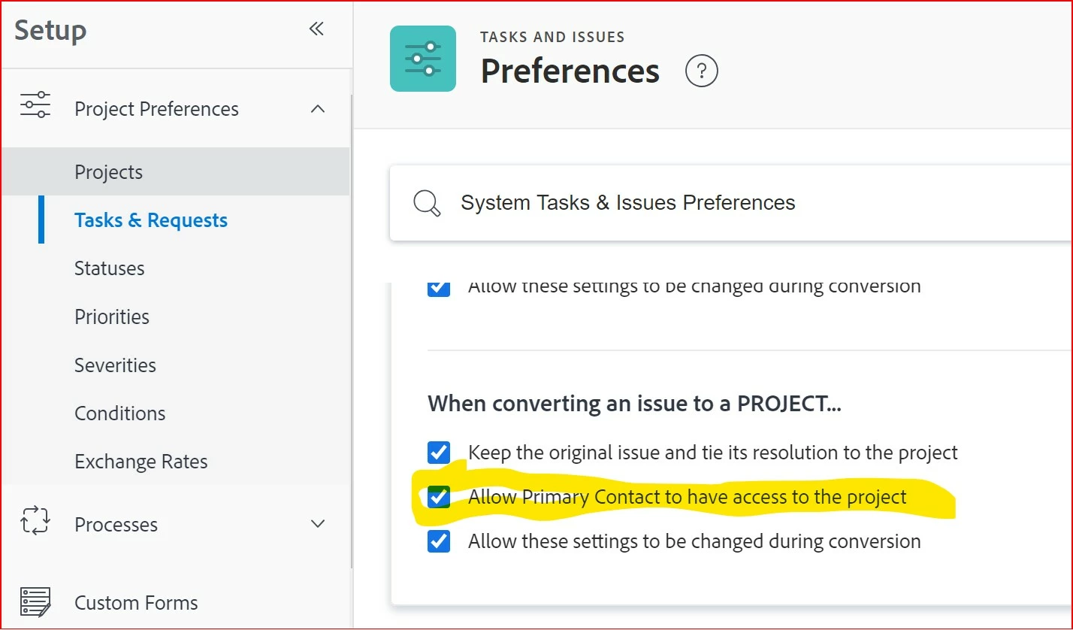
Task: Click the teal Preferences sliders tile icon
Action: (423, 59)
